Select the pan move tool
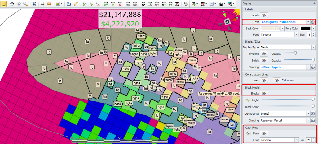 point(12,4)
